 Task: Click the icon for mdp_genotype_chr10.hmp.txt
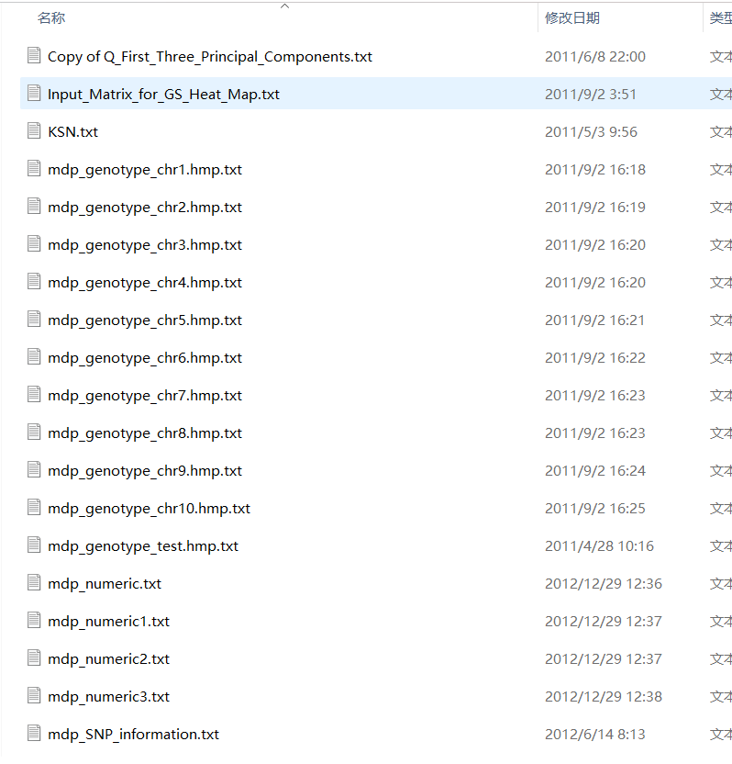click(x=34, y=507)
